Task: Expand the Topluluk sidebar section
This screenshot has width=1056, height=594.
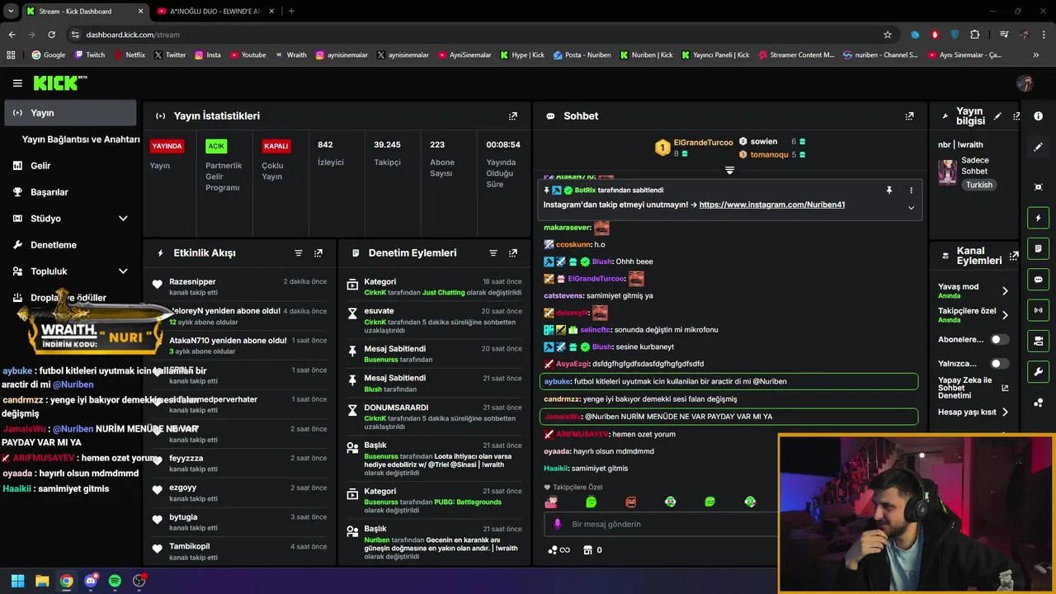Action: pos(123,271)
